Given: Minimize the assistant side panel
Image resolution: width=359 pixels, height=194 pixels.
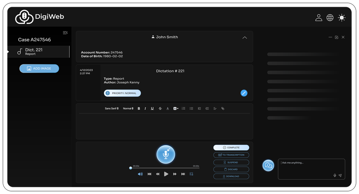Looking at the screenshot, I should [330, 37].
